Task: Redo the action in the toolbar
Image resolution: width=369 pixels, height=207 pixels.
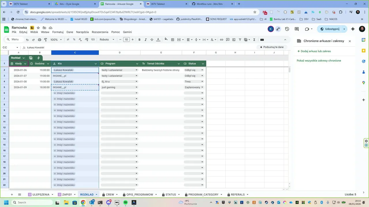Action: pyautogui.click(x=33, y=40)
